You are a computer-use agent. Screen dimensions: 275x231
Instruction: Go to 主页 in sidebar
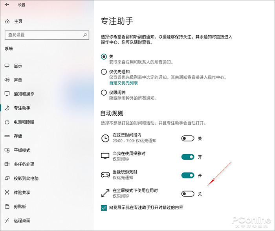[x=18, y=21]
